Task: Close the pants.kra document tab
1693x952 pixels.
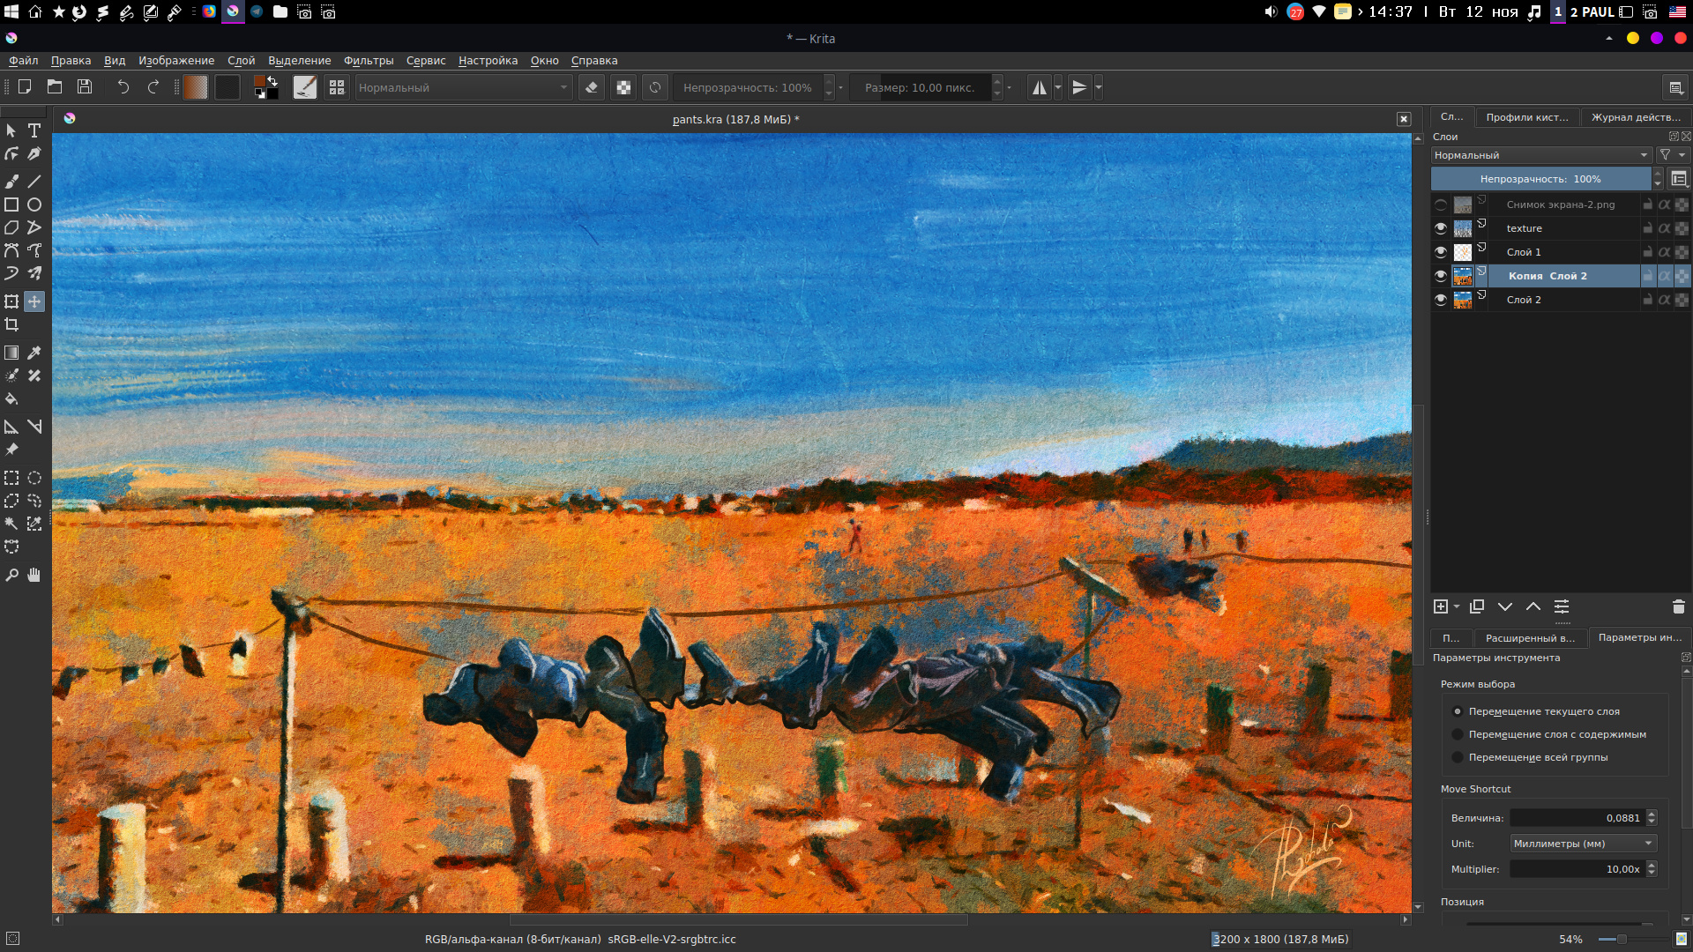Action: point(1404,119)
